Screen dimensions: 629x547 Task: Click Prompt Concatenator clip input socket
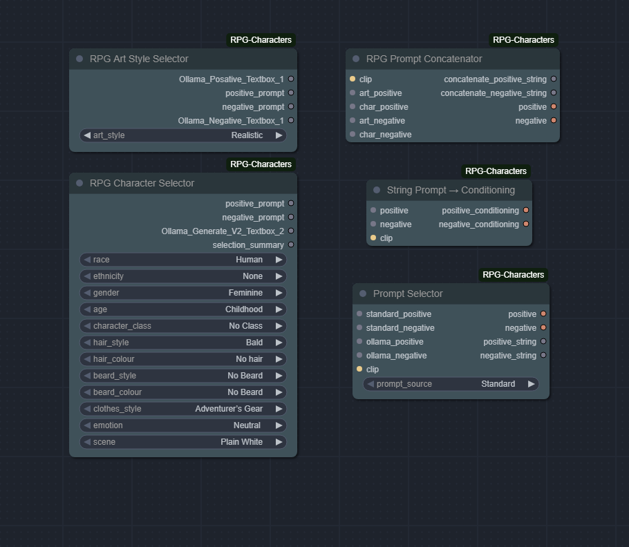pyautogui.click(x=353, y=79)
